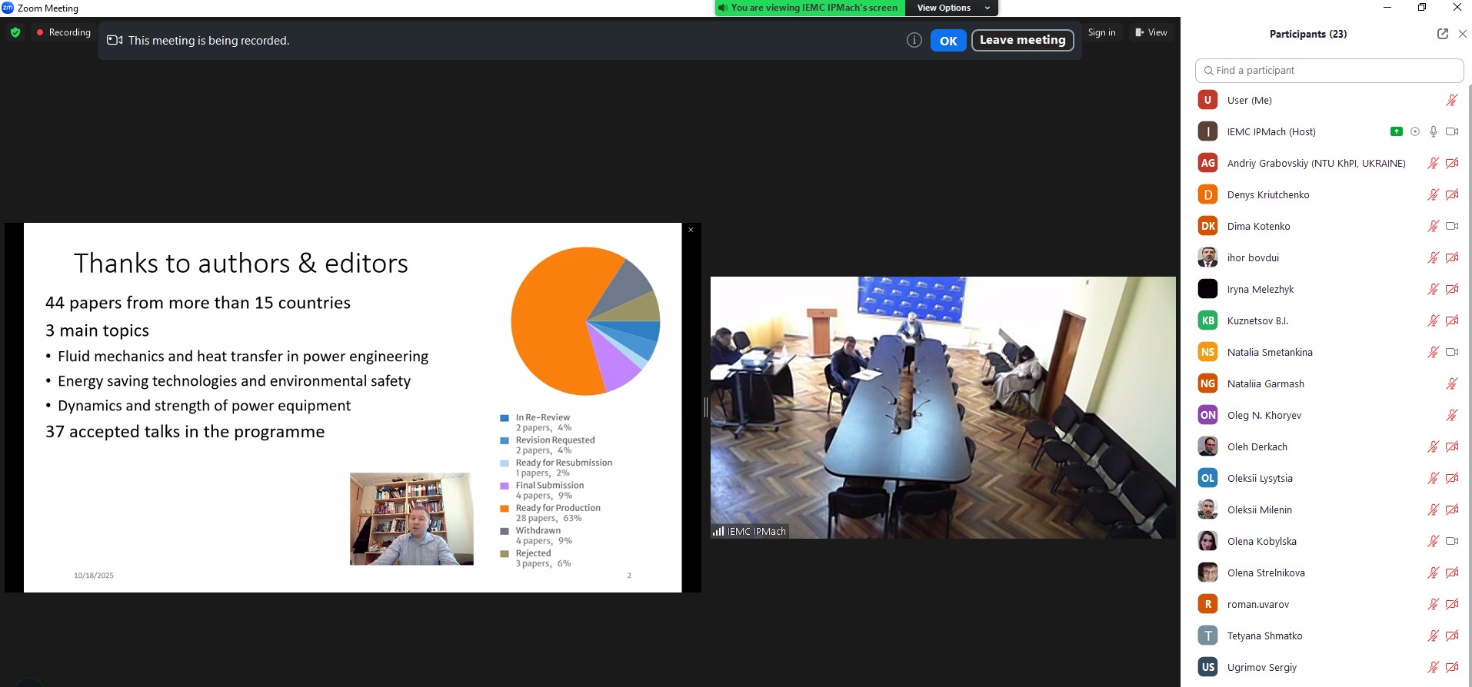This screenshot has width=1472, height=687.
Task: Open the View Options dropdown
Action: coord(953,8)
